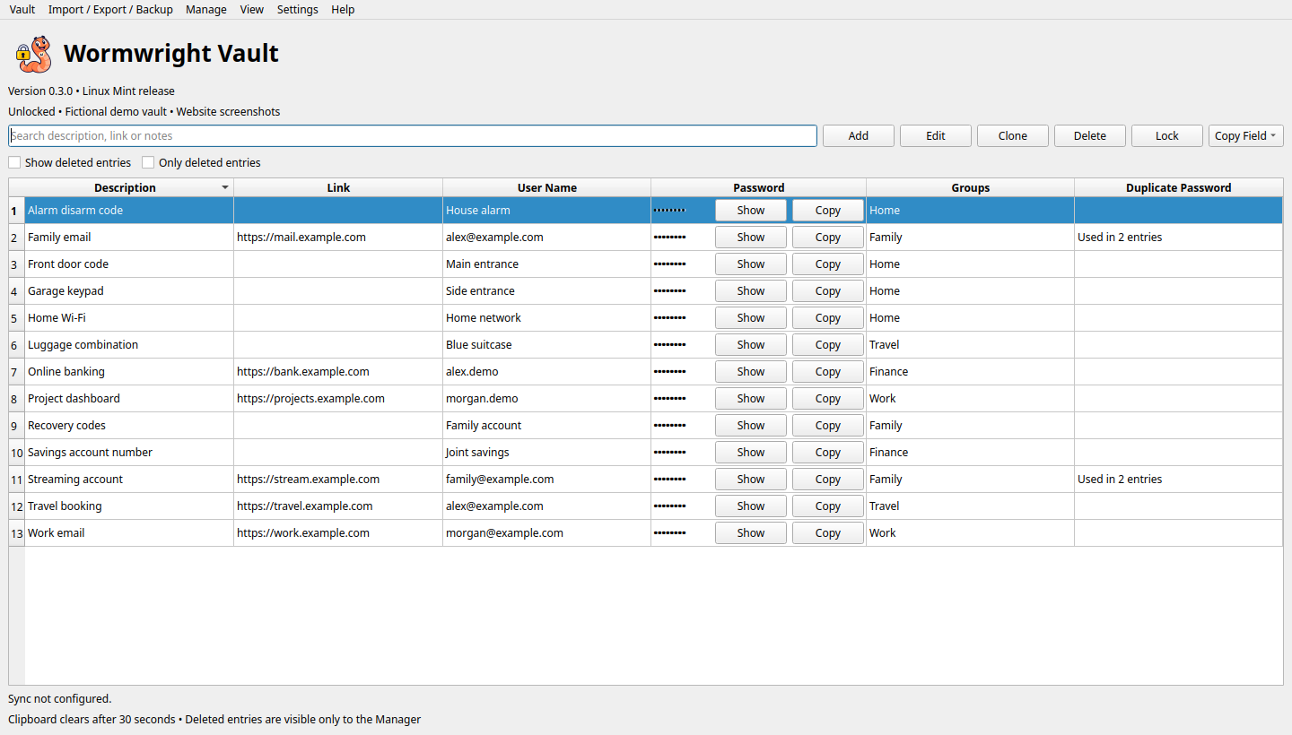Click https://travel.example.com link cell
This screenshot has height=735, width=1292.
(338, 506)
